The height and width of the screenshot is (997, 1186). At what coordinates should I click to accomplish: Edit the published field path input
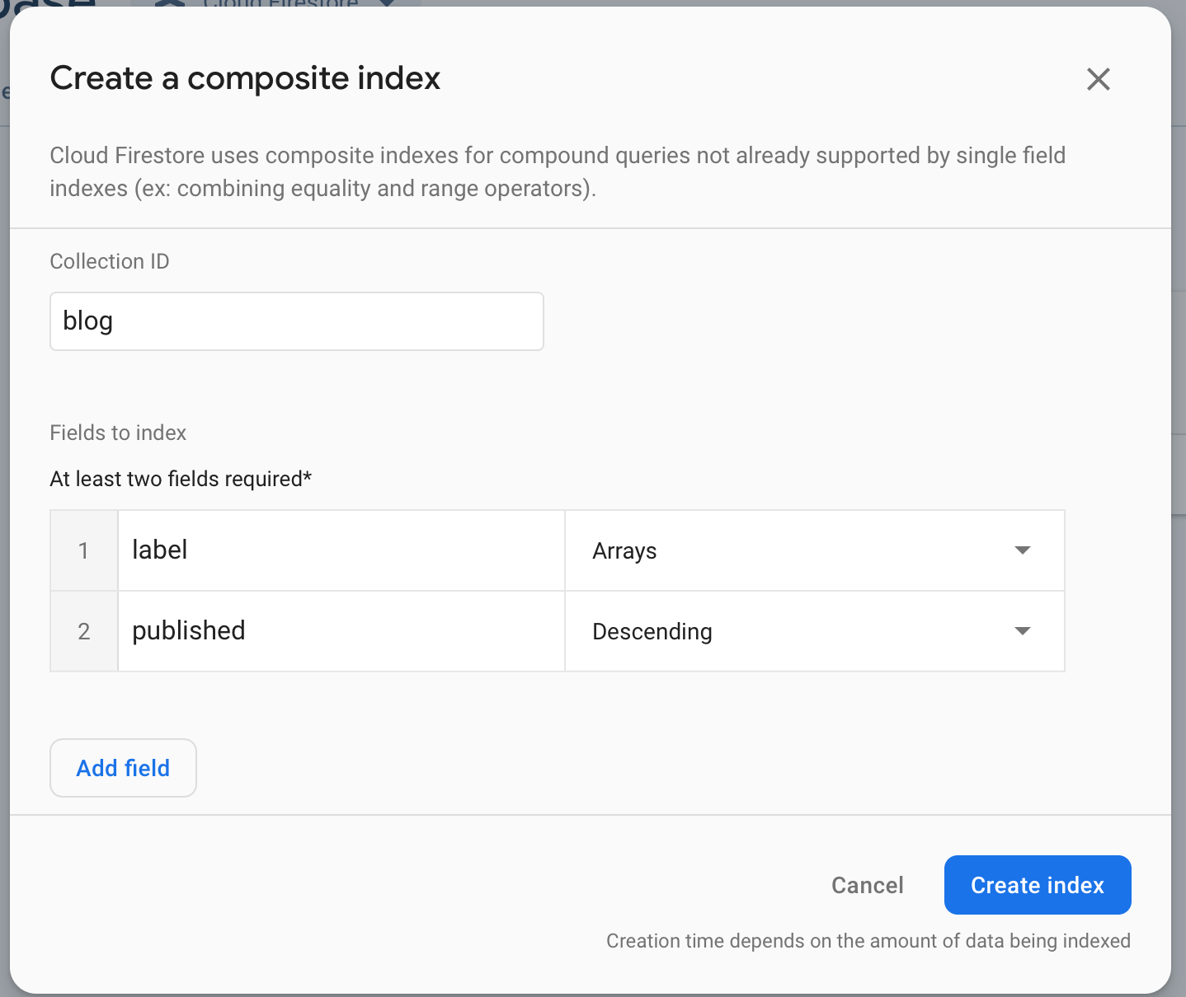tap(341, 631)
